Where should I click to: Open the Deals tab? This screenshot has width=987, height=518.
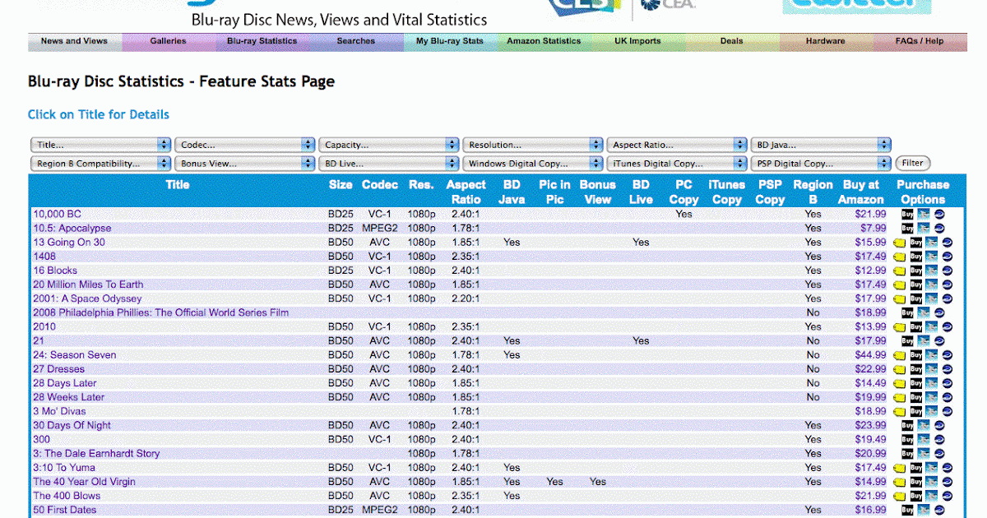tap(731, 41)
